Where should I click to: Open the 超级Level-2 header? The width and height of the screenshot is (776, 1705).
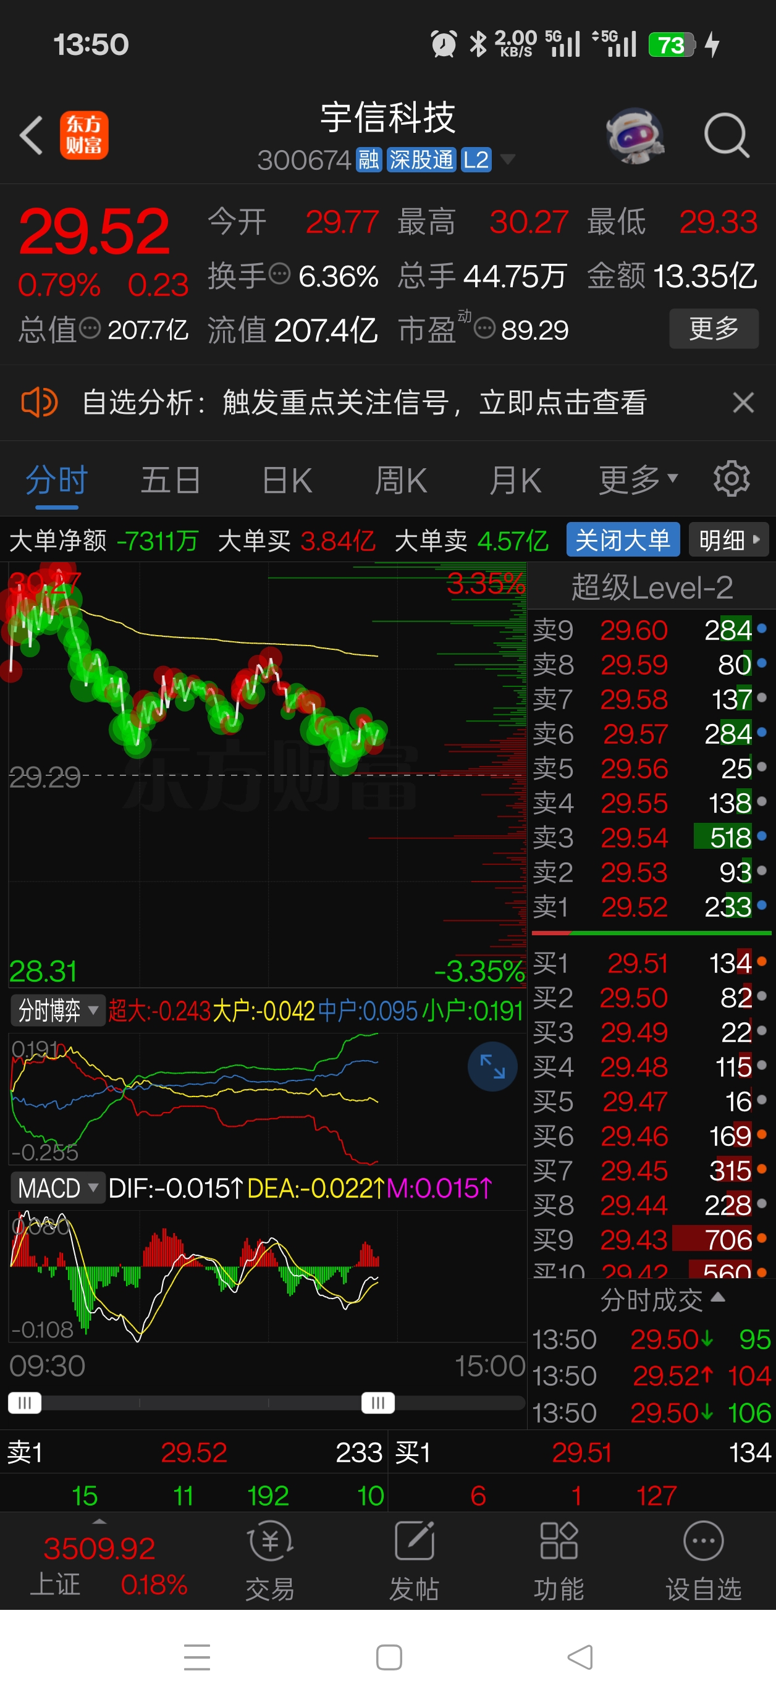point(652,587)
